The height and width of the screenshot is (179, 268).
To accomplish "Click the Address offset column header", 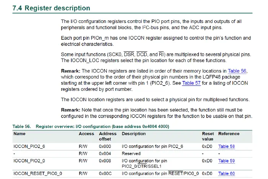I will (107, 136).
